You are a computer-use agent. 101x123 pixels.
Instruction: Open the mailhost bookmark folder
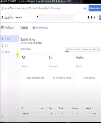click(x=48, y=1)
